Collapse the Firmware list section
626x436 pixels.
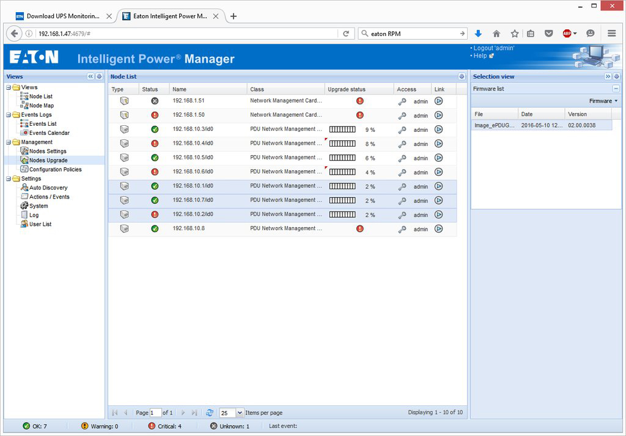click(616, 89)
